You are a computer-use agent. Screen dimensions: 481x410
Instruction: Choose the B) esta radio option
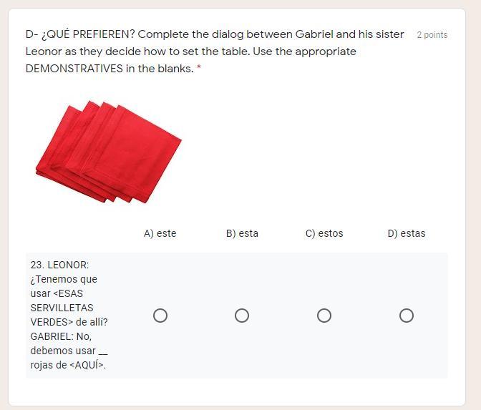242,316
